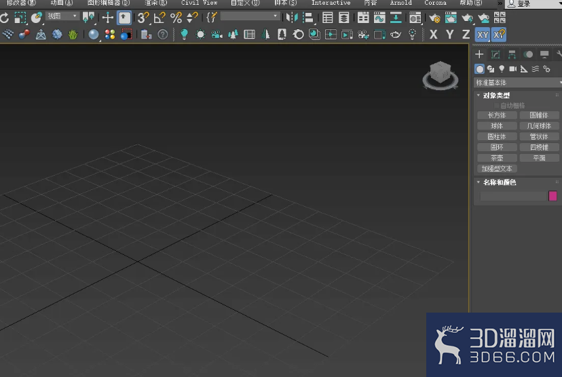The height and width of the screenshot is (377, 562).
Task: Click the 球体 sphere button
Action: click(x=497, y=125)
